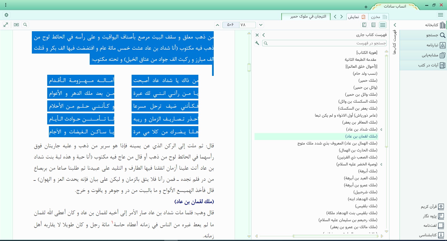This screenshot has width=447, height=241.
Task: Open the hamburger menu under the title bar
Action: click(441, 15)
